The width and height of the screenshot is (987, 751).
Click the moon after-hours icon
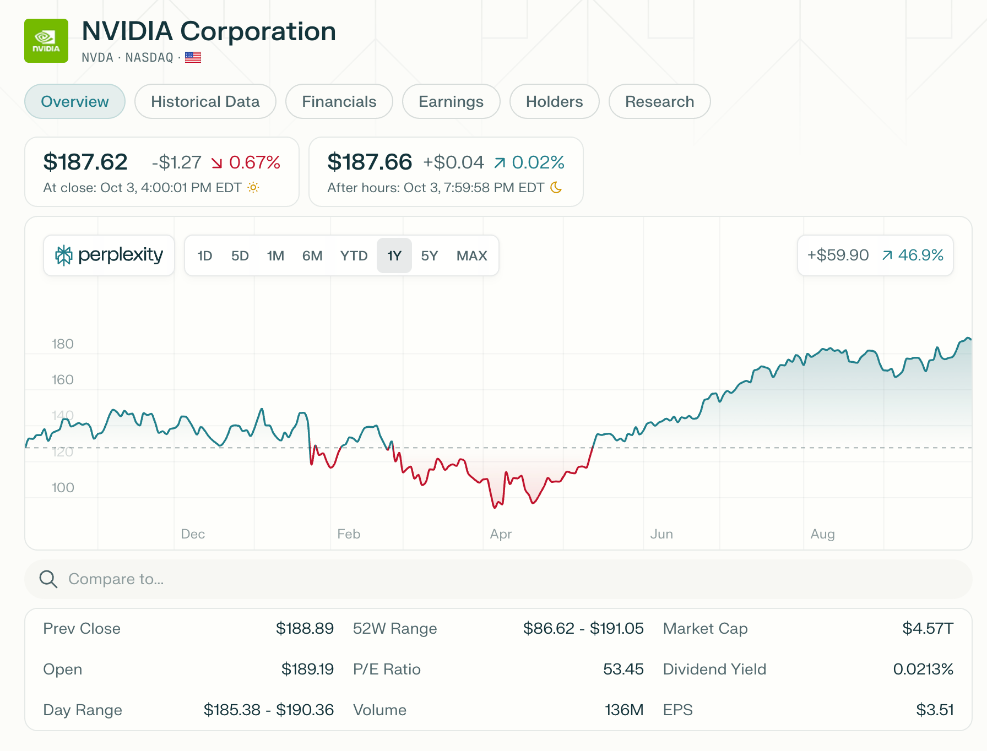[x=556, y=188]
